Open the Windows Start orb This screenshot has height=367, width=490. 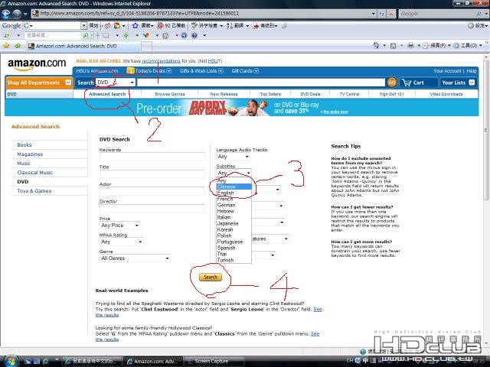click(x=10, y=361)
